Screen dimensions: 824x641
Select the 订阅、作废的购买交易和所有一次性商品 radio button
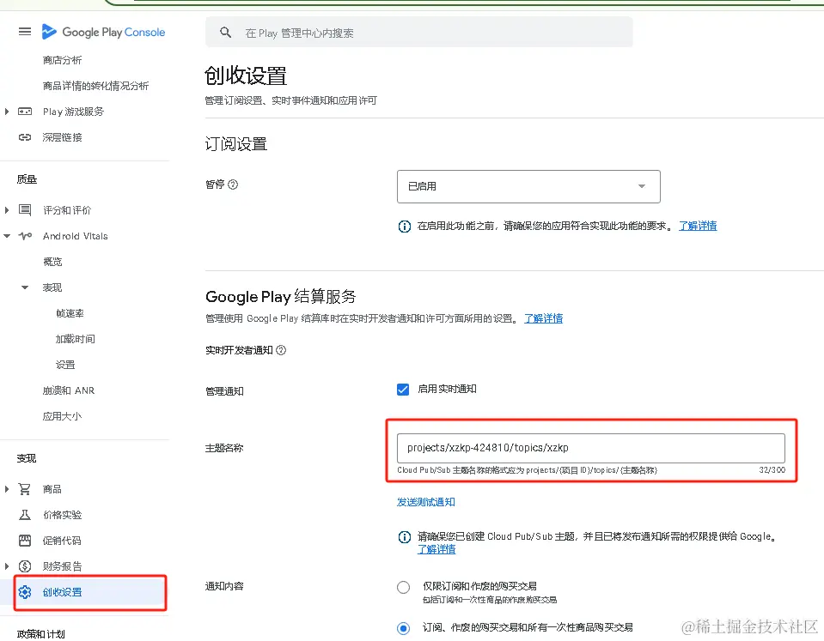[403, 628]
